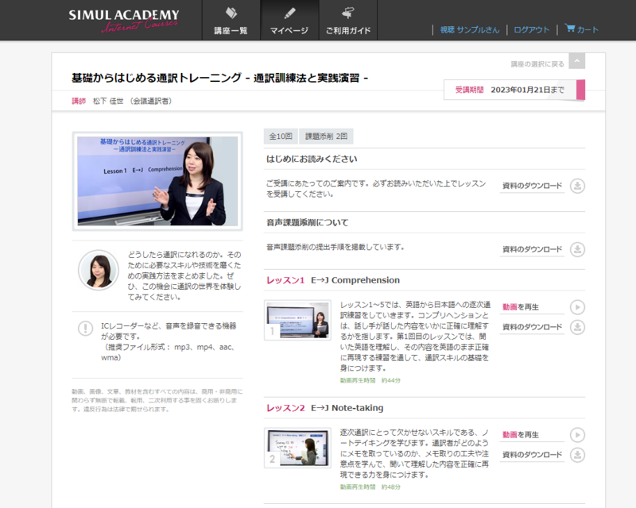Click 資料のダウンロード under 音声課題添削について
The image size is (636, 508).
tap(532, 249)
